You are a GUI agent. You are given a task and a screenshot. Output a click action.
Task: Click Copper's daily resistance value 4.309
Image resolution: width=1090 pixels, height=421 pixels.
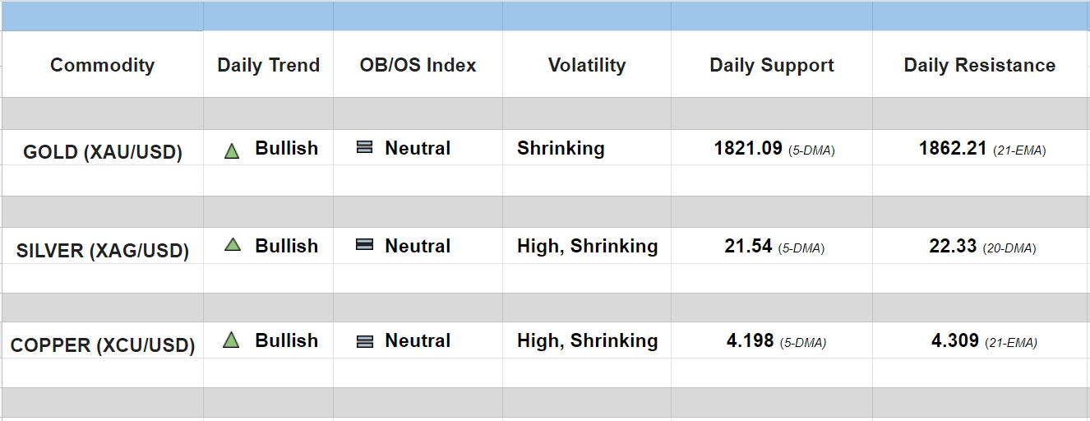click(x=954, y=340)
